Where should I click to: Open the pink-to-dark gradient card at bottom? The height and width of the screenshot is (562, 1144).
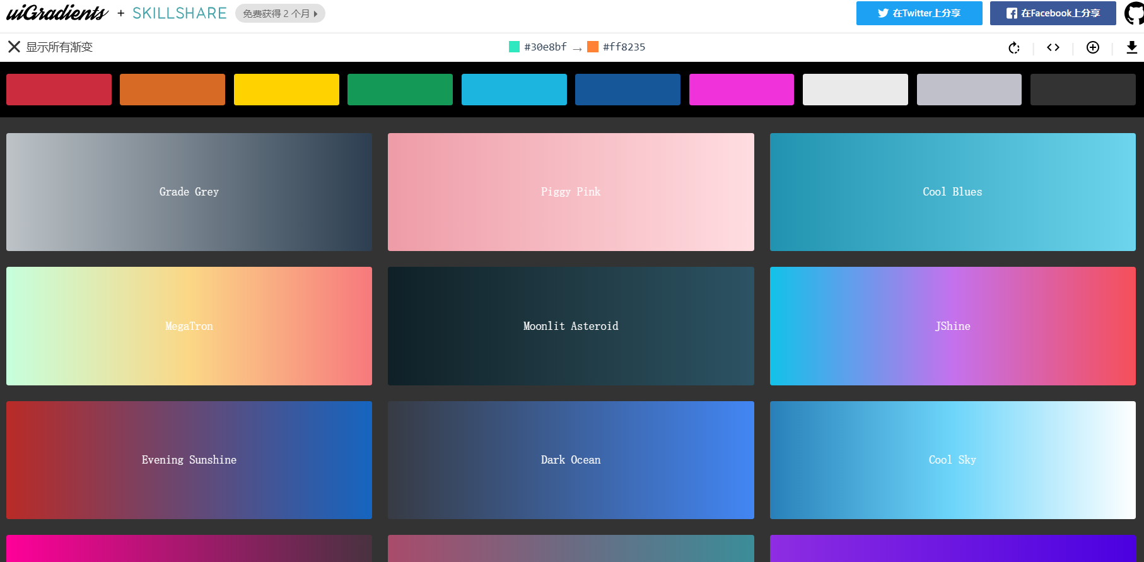tap(189, 549)
